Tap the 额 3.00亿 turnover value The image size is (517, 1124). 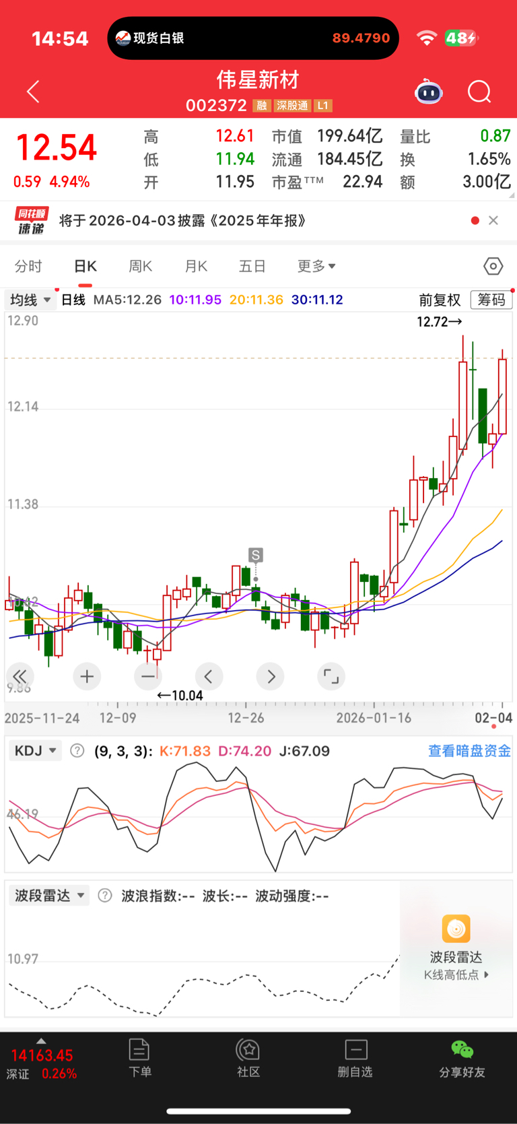point(456,182)
